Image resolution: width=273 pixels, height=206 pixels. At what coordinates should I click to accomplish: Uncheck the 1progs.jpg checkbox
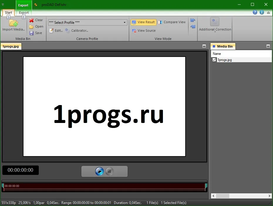tap(214, 60)
